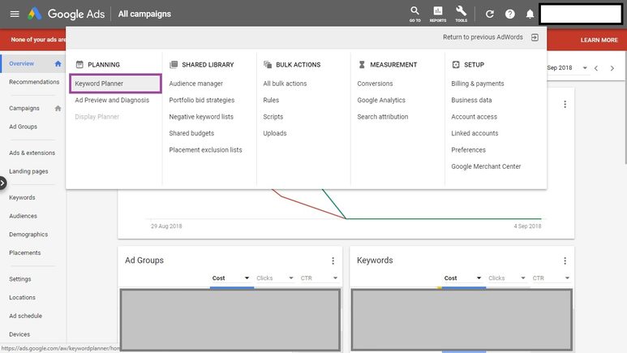Open Scripts under Bulk Actions

click(273, 117)
